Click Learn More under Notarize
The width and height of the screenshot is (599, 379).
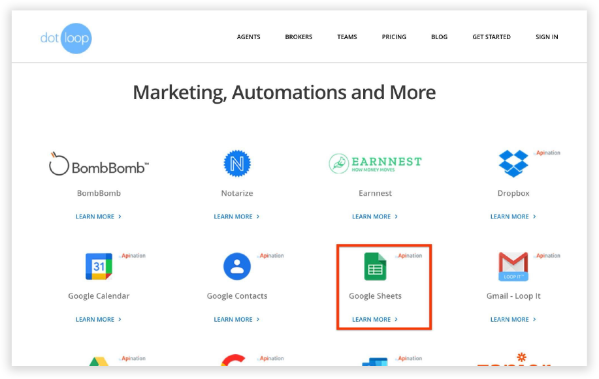(237, 217)
